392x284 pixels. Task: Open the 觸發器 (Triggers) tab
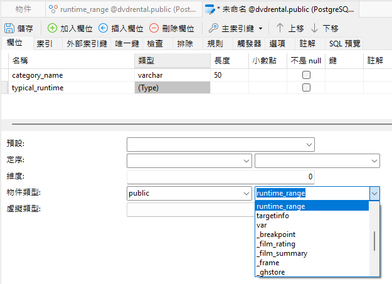(x=249, y=44)
